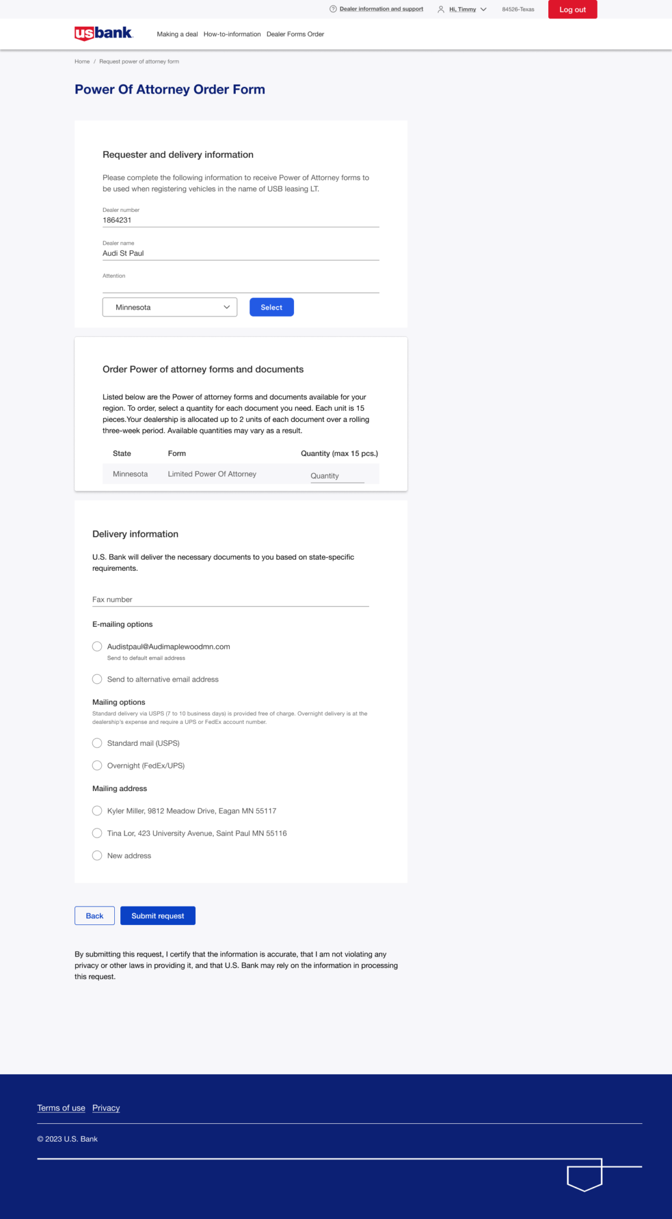Open the Terms of use link

[x=61, y=1108]
